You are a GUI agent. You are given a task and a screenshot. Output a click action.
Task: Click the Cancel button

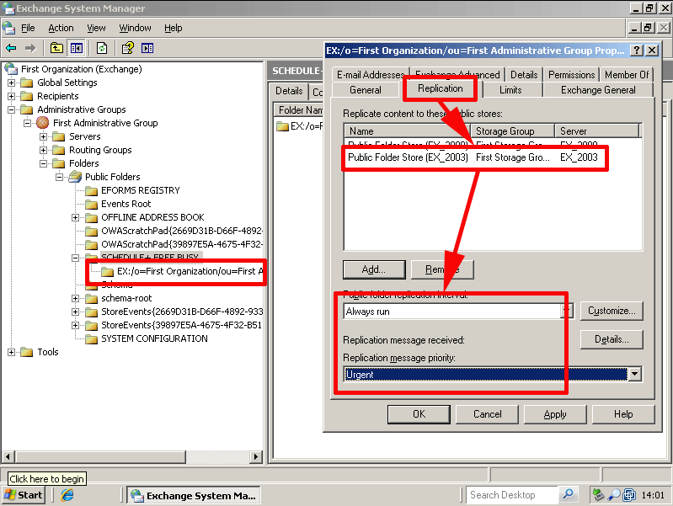point(487,414)
